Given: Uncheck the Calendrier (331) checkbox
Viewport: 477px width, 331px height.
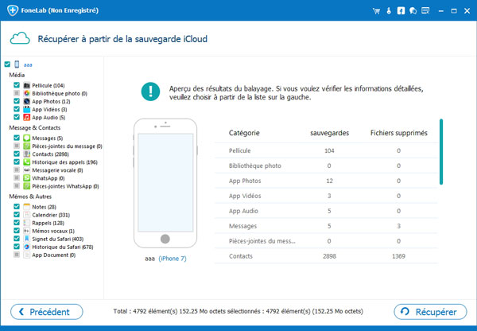Looking at the screenshot, I should click(x=17, y=214).
